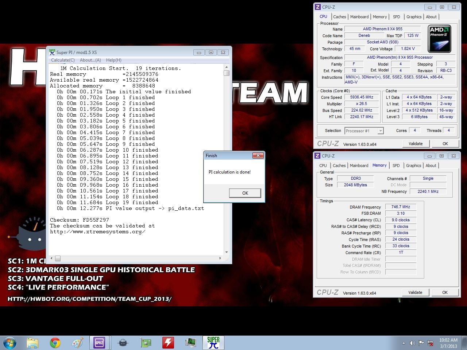Open the Help(H) menu in Super PI
The width and height of the screenshot is (467, 350).
[x=113, y=60]
